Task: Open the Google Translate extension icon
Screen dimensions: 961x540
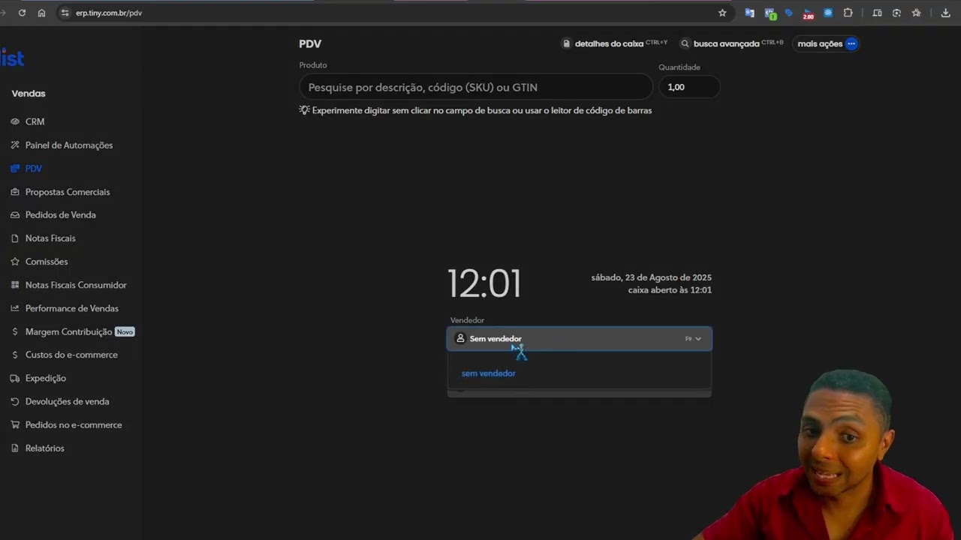Action: (x=749, y=13)
